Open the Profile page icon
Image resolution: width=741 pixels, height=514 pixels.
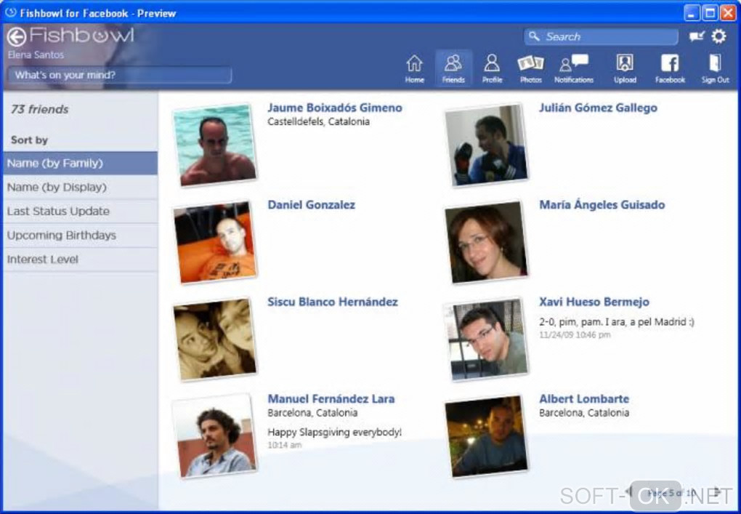(x=492, y=68)
